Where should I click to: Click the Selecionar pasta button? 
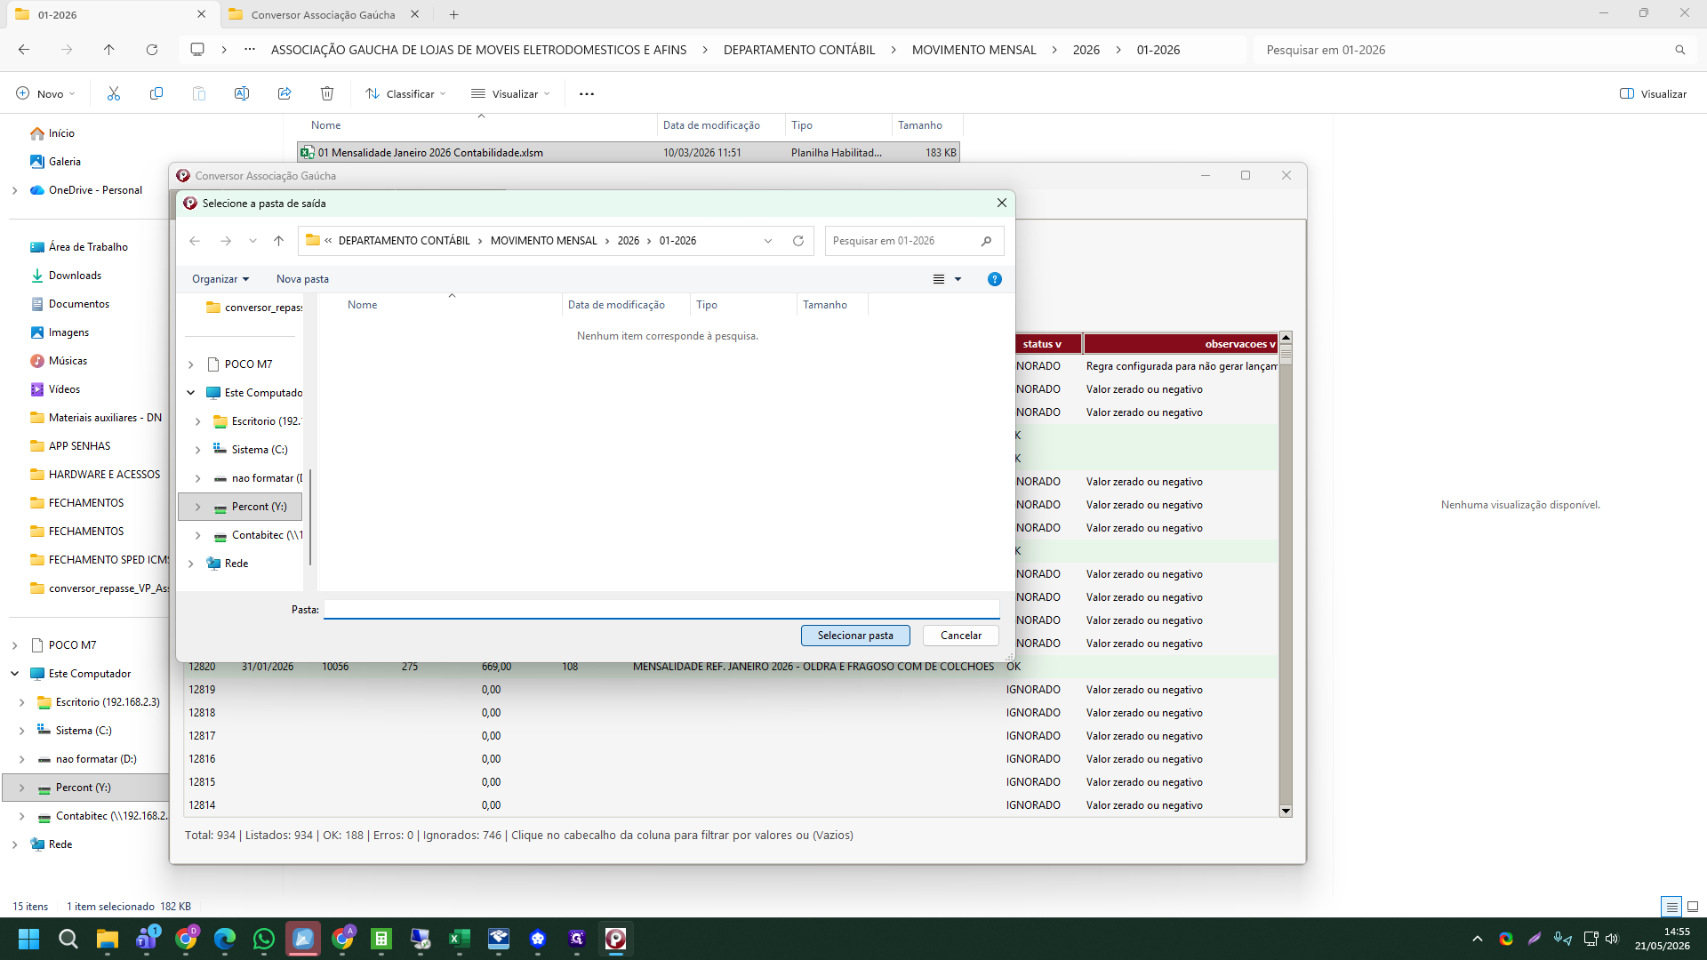click(x=855, y=636)
